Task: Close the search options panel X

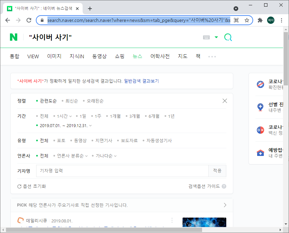Action: (225, 101)
